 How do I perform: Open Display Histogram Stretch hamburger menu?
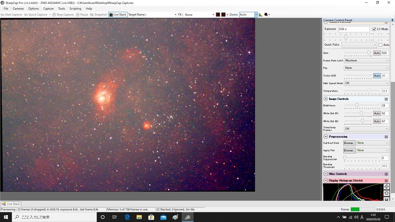tap(386, 180)
